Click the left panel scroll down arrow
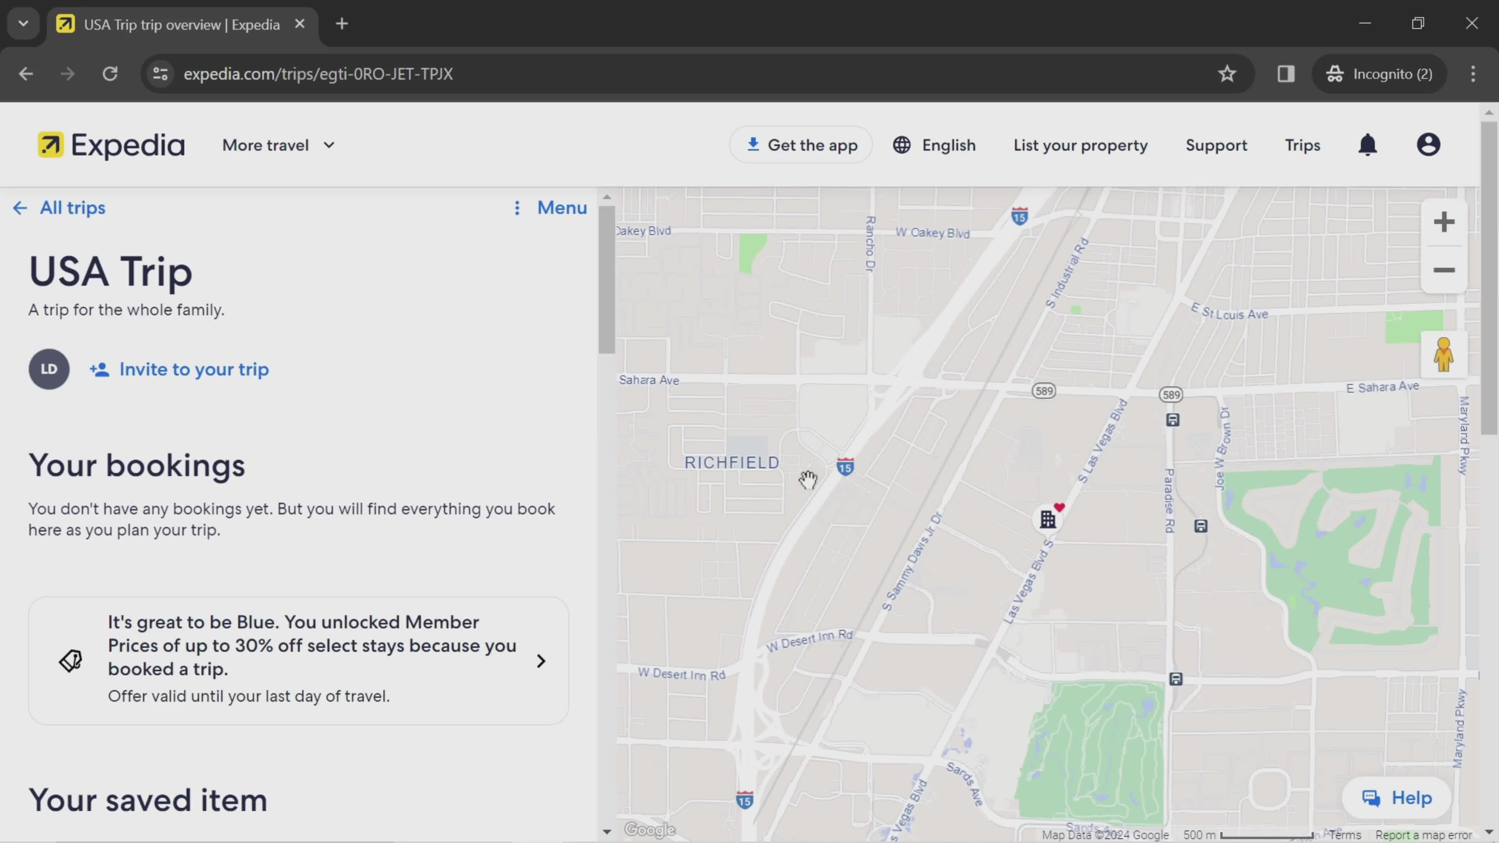1499x843 pixels. (x=606, y=832)
